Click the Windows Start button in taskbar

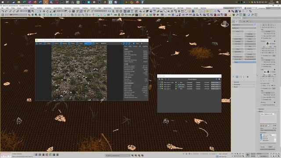(3, 2)
